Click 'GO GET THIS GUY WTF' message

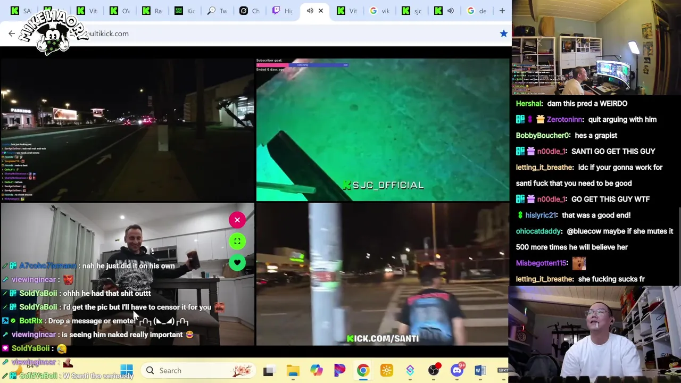(610, 199)
